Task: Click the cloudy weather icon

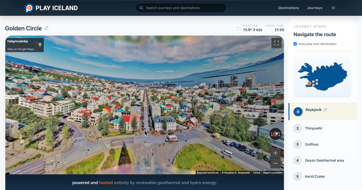Action: (239, 28)
